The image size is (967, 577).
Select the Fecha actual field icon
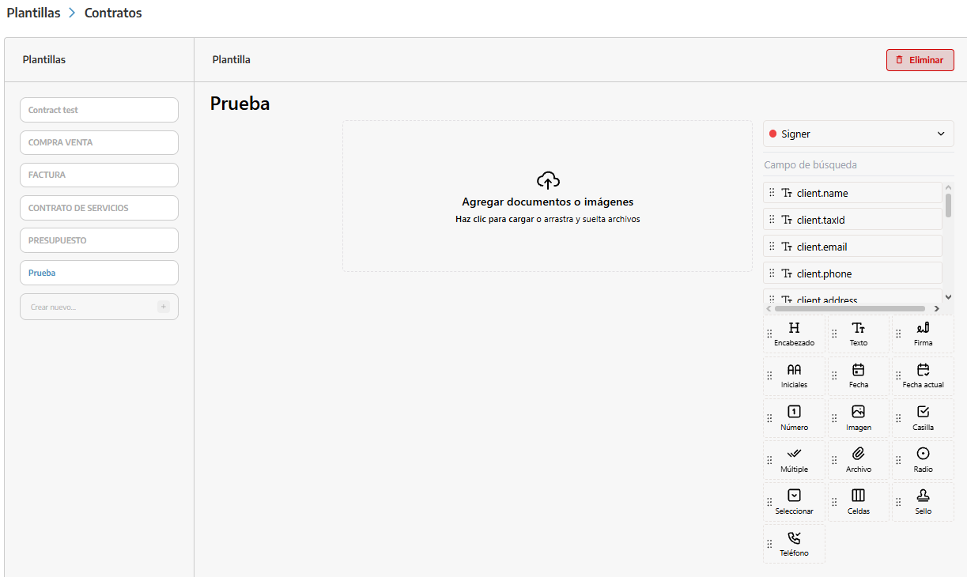click(x=923, y=369)
